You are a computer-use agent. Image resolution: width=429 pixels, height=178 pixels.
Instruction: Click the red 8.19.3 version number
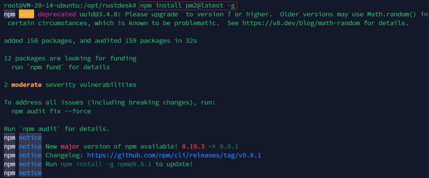coord(193,147)
